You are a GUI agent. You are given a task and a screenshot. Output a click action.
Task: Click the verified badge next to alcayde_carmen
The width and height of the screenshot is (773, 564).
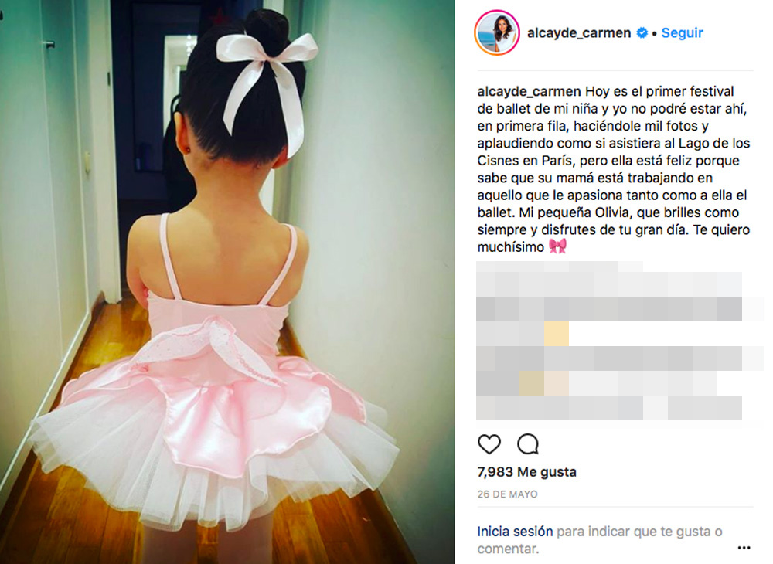point(642,33)
